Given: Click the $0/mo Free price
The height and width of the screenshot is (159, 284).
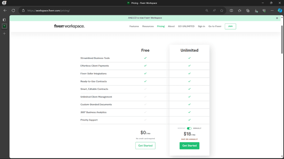Looking at the screenshot, I should click(145, 133).
